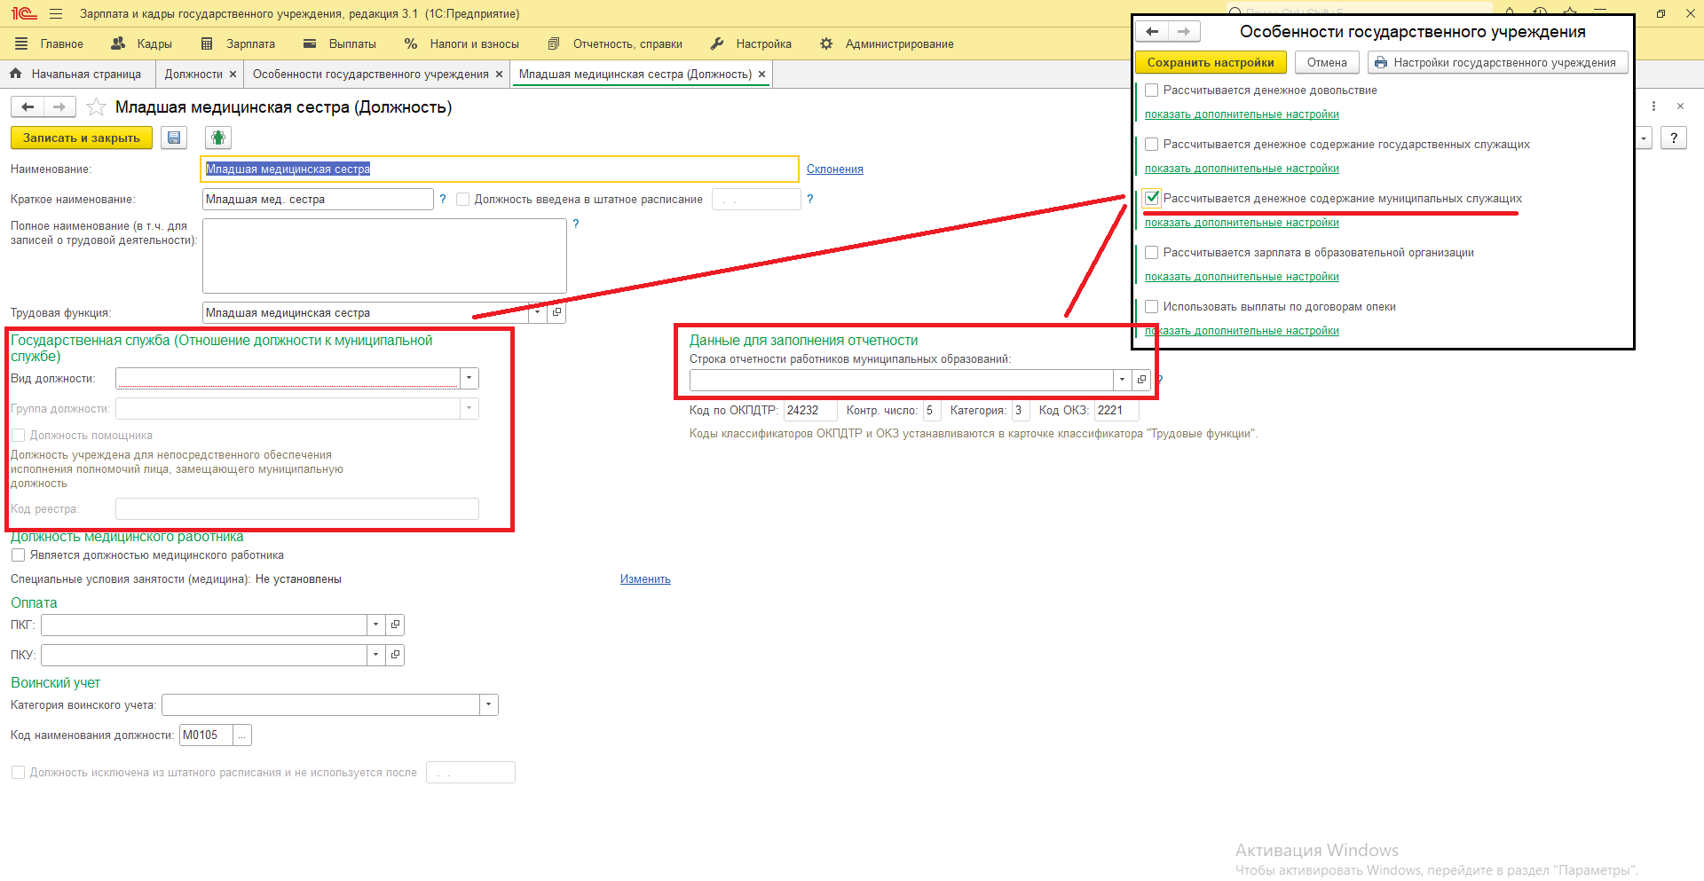Image resolution: width=1704 pixels, height=881 pixels.
Task: Open Настройки государственного учреждения button
Action: point(1498,62)
